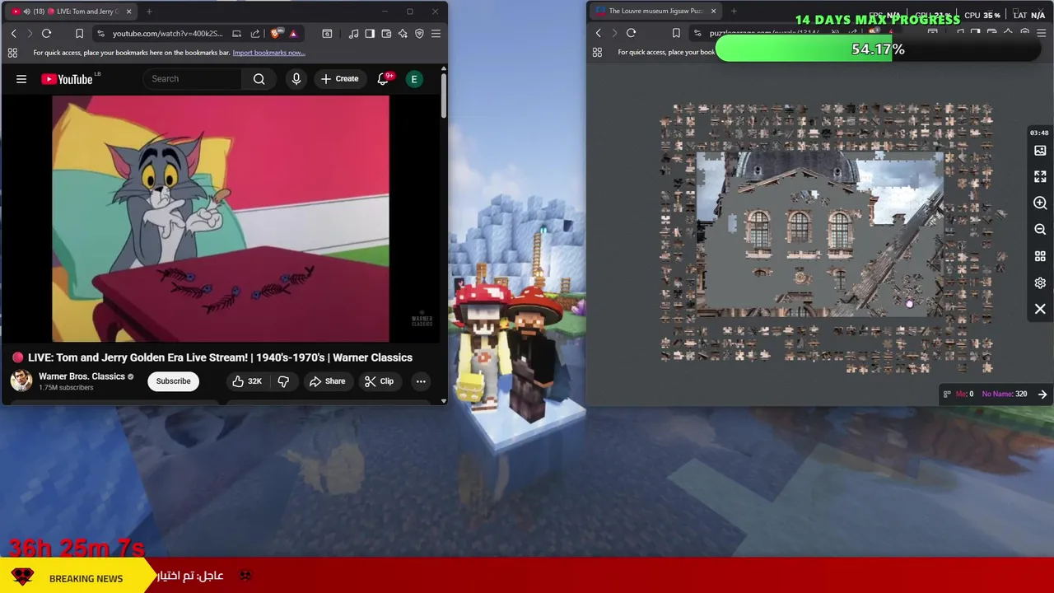Click the Me: 0 score
Screen dimensions: 1054x593
pyautogui.click(x=964, y=395)
